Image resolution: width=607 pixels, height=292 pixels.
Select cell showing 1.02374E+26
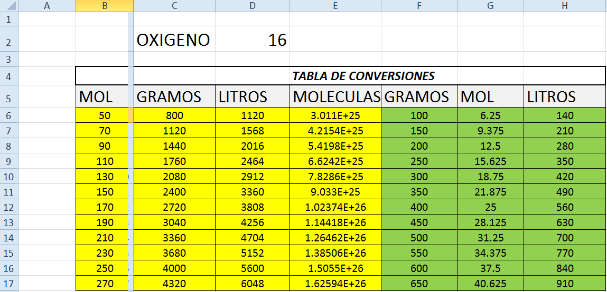[x=335, y=207]
